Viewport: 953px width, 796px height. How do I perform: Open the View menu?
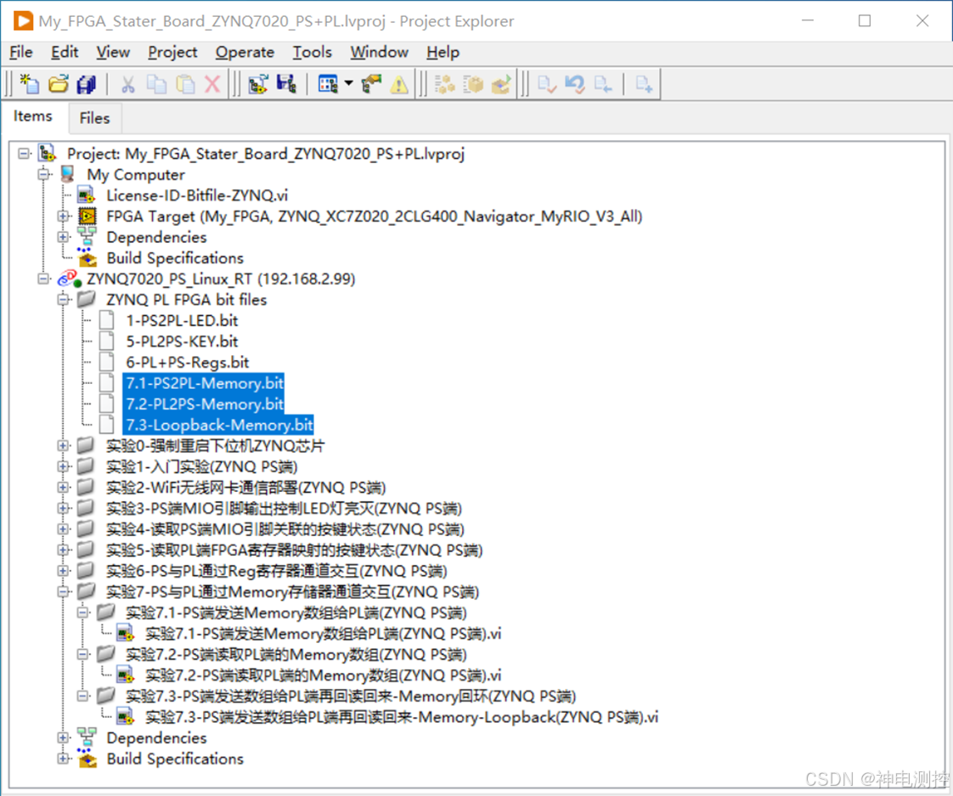(113, 53)
